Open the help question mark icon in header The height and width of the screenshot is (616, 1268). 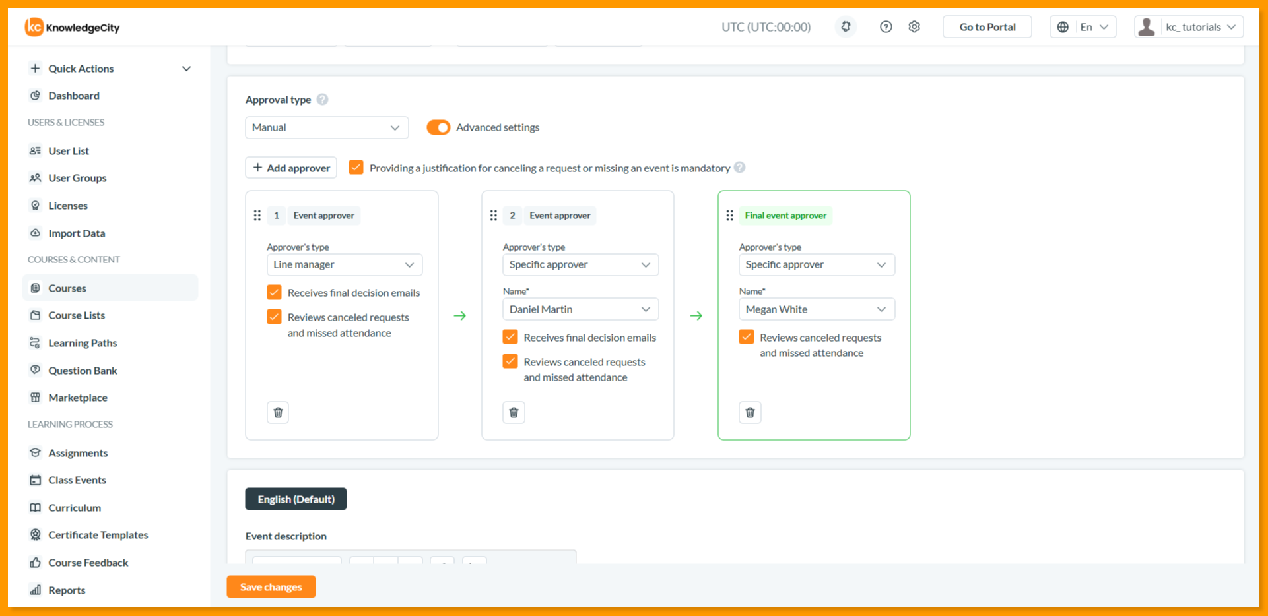886,27
